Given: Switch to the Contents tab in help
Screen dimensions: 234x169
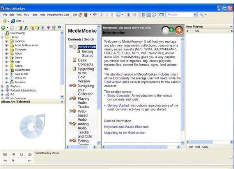Looking at the screenshot, I should coord(74,39).
